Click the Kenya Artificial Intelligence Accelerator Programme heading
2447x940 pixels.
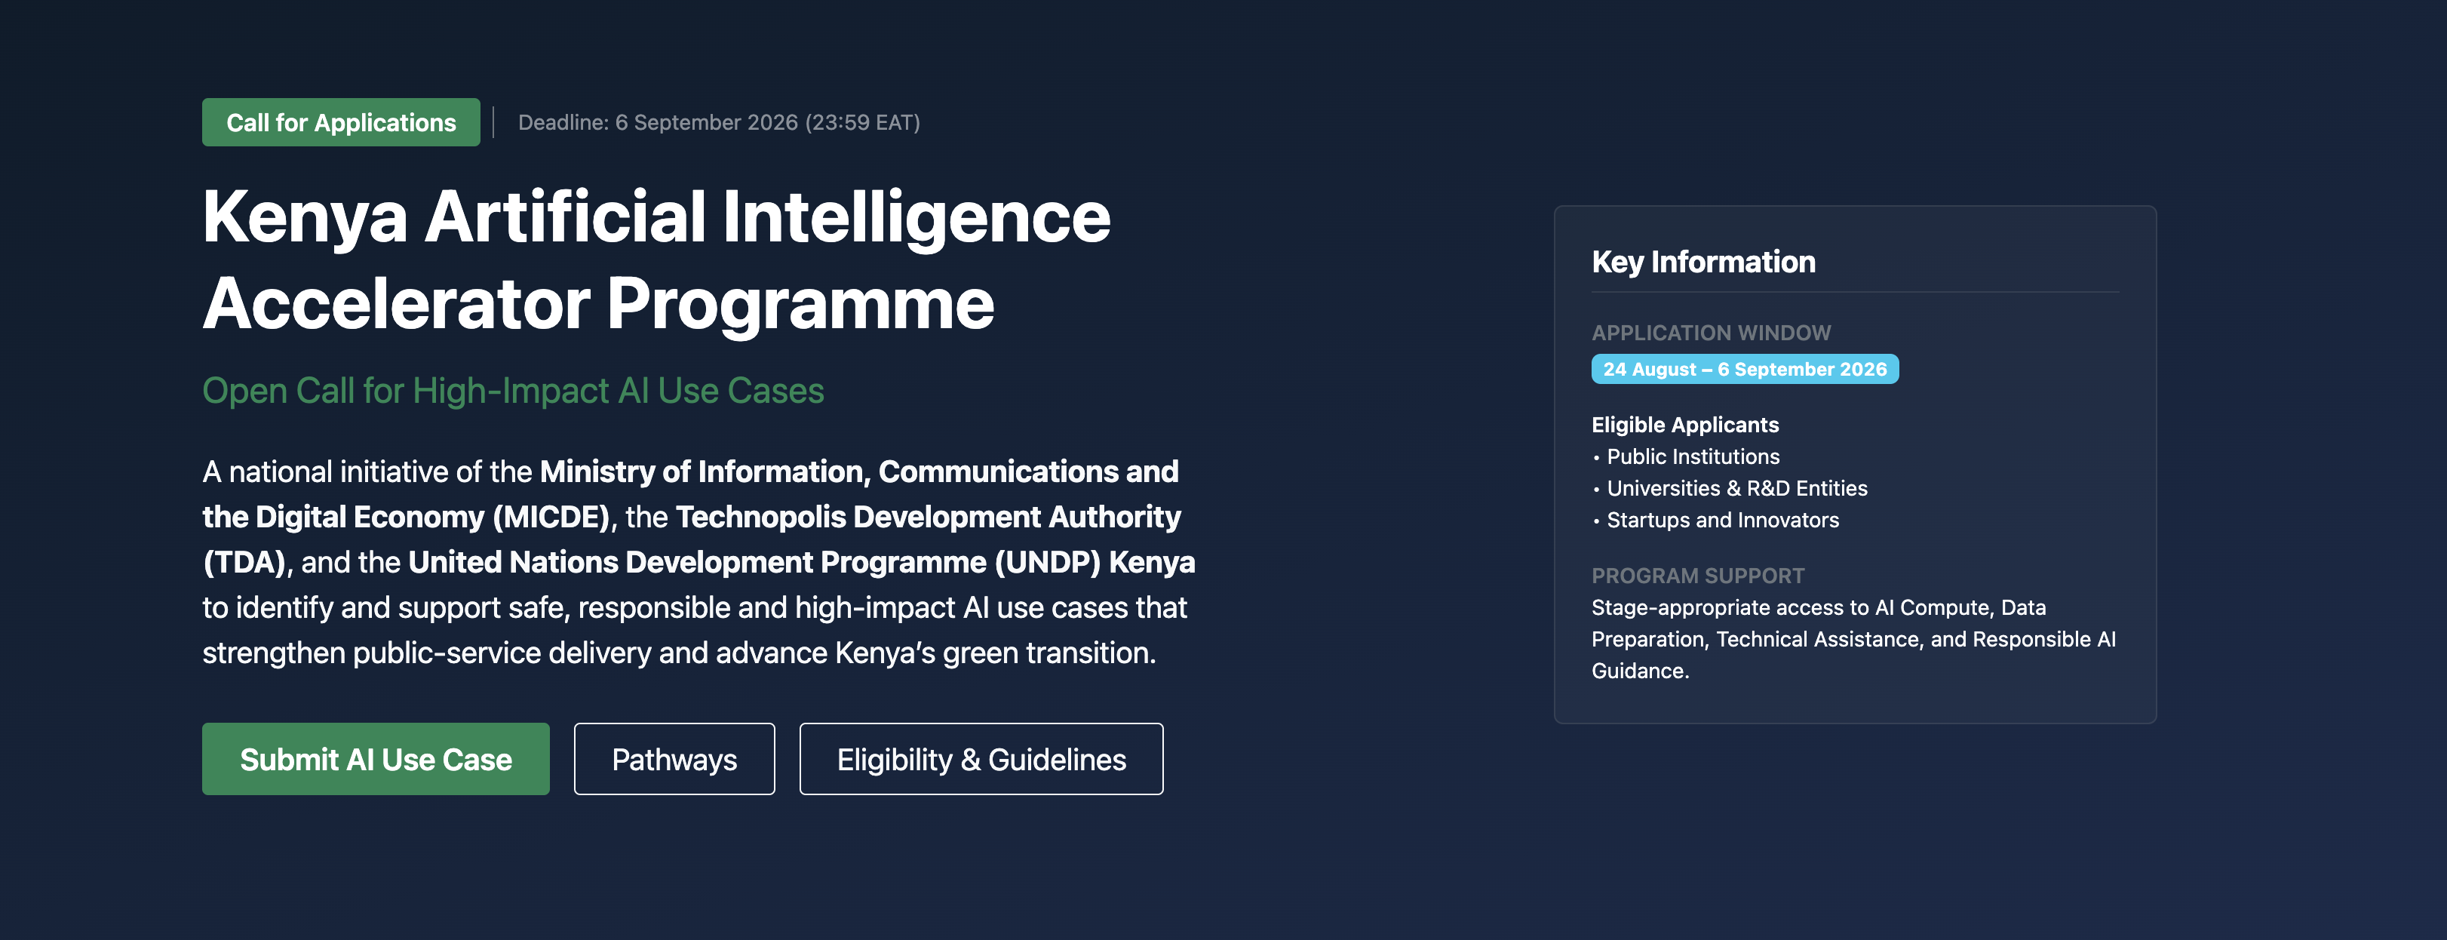pyautogui.click(x=656, y=260)
